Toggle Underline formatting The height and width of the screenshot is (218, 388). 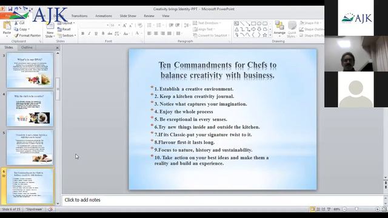click(96, 33)
